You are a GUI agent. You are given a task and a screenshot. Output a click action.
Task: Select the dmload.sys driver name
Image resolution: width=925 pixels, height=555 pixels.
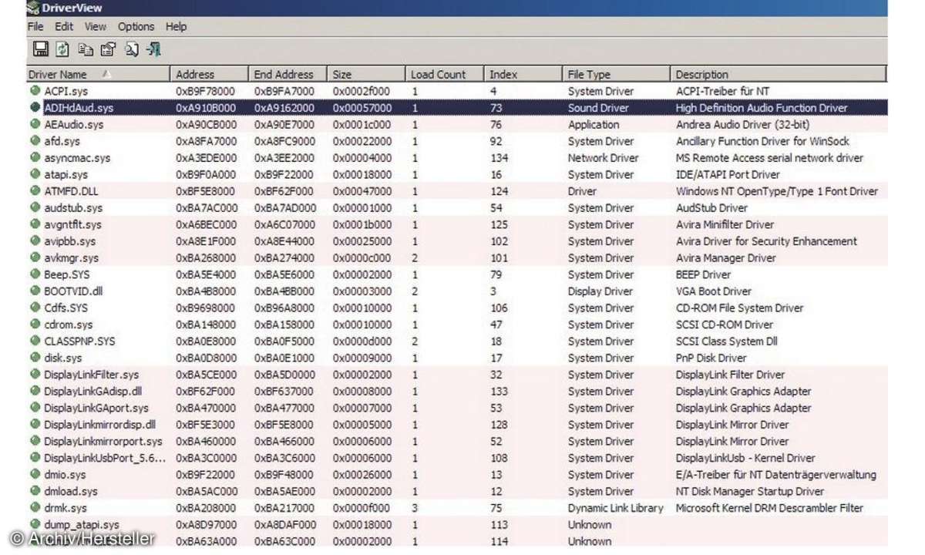[x=71, y=492]
